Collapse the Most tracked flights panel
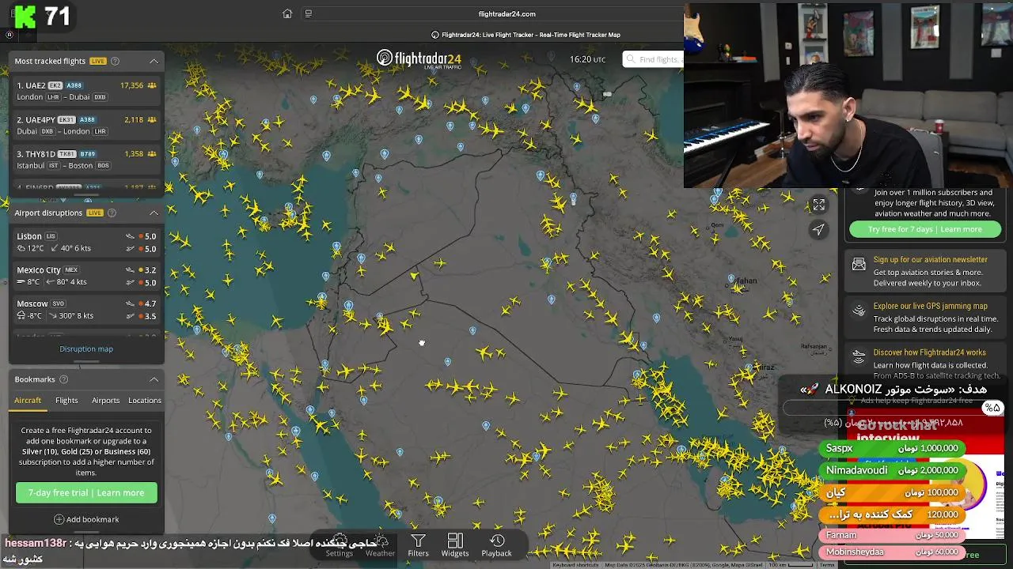 (x=154, y=61)
